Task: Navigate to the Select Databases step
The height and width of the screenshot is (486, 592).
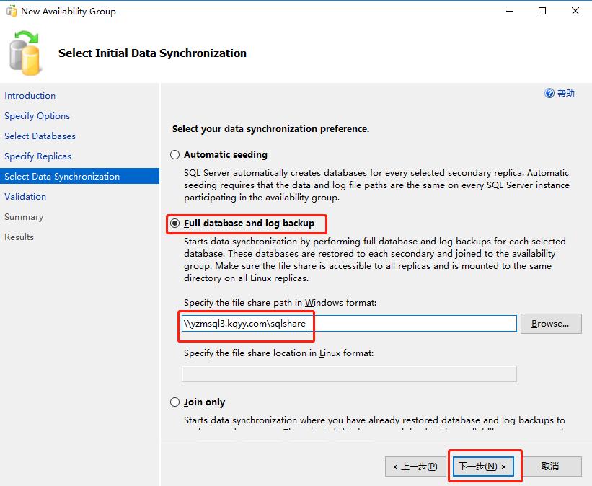Action: 40,136
